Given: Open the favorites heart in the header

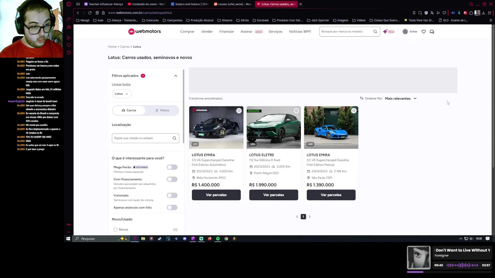Looking at the screenshot, I should (x=423, y=32).
